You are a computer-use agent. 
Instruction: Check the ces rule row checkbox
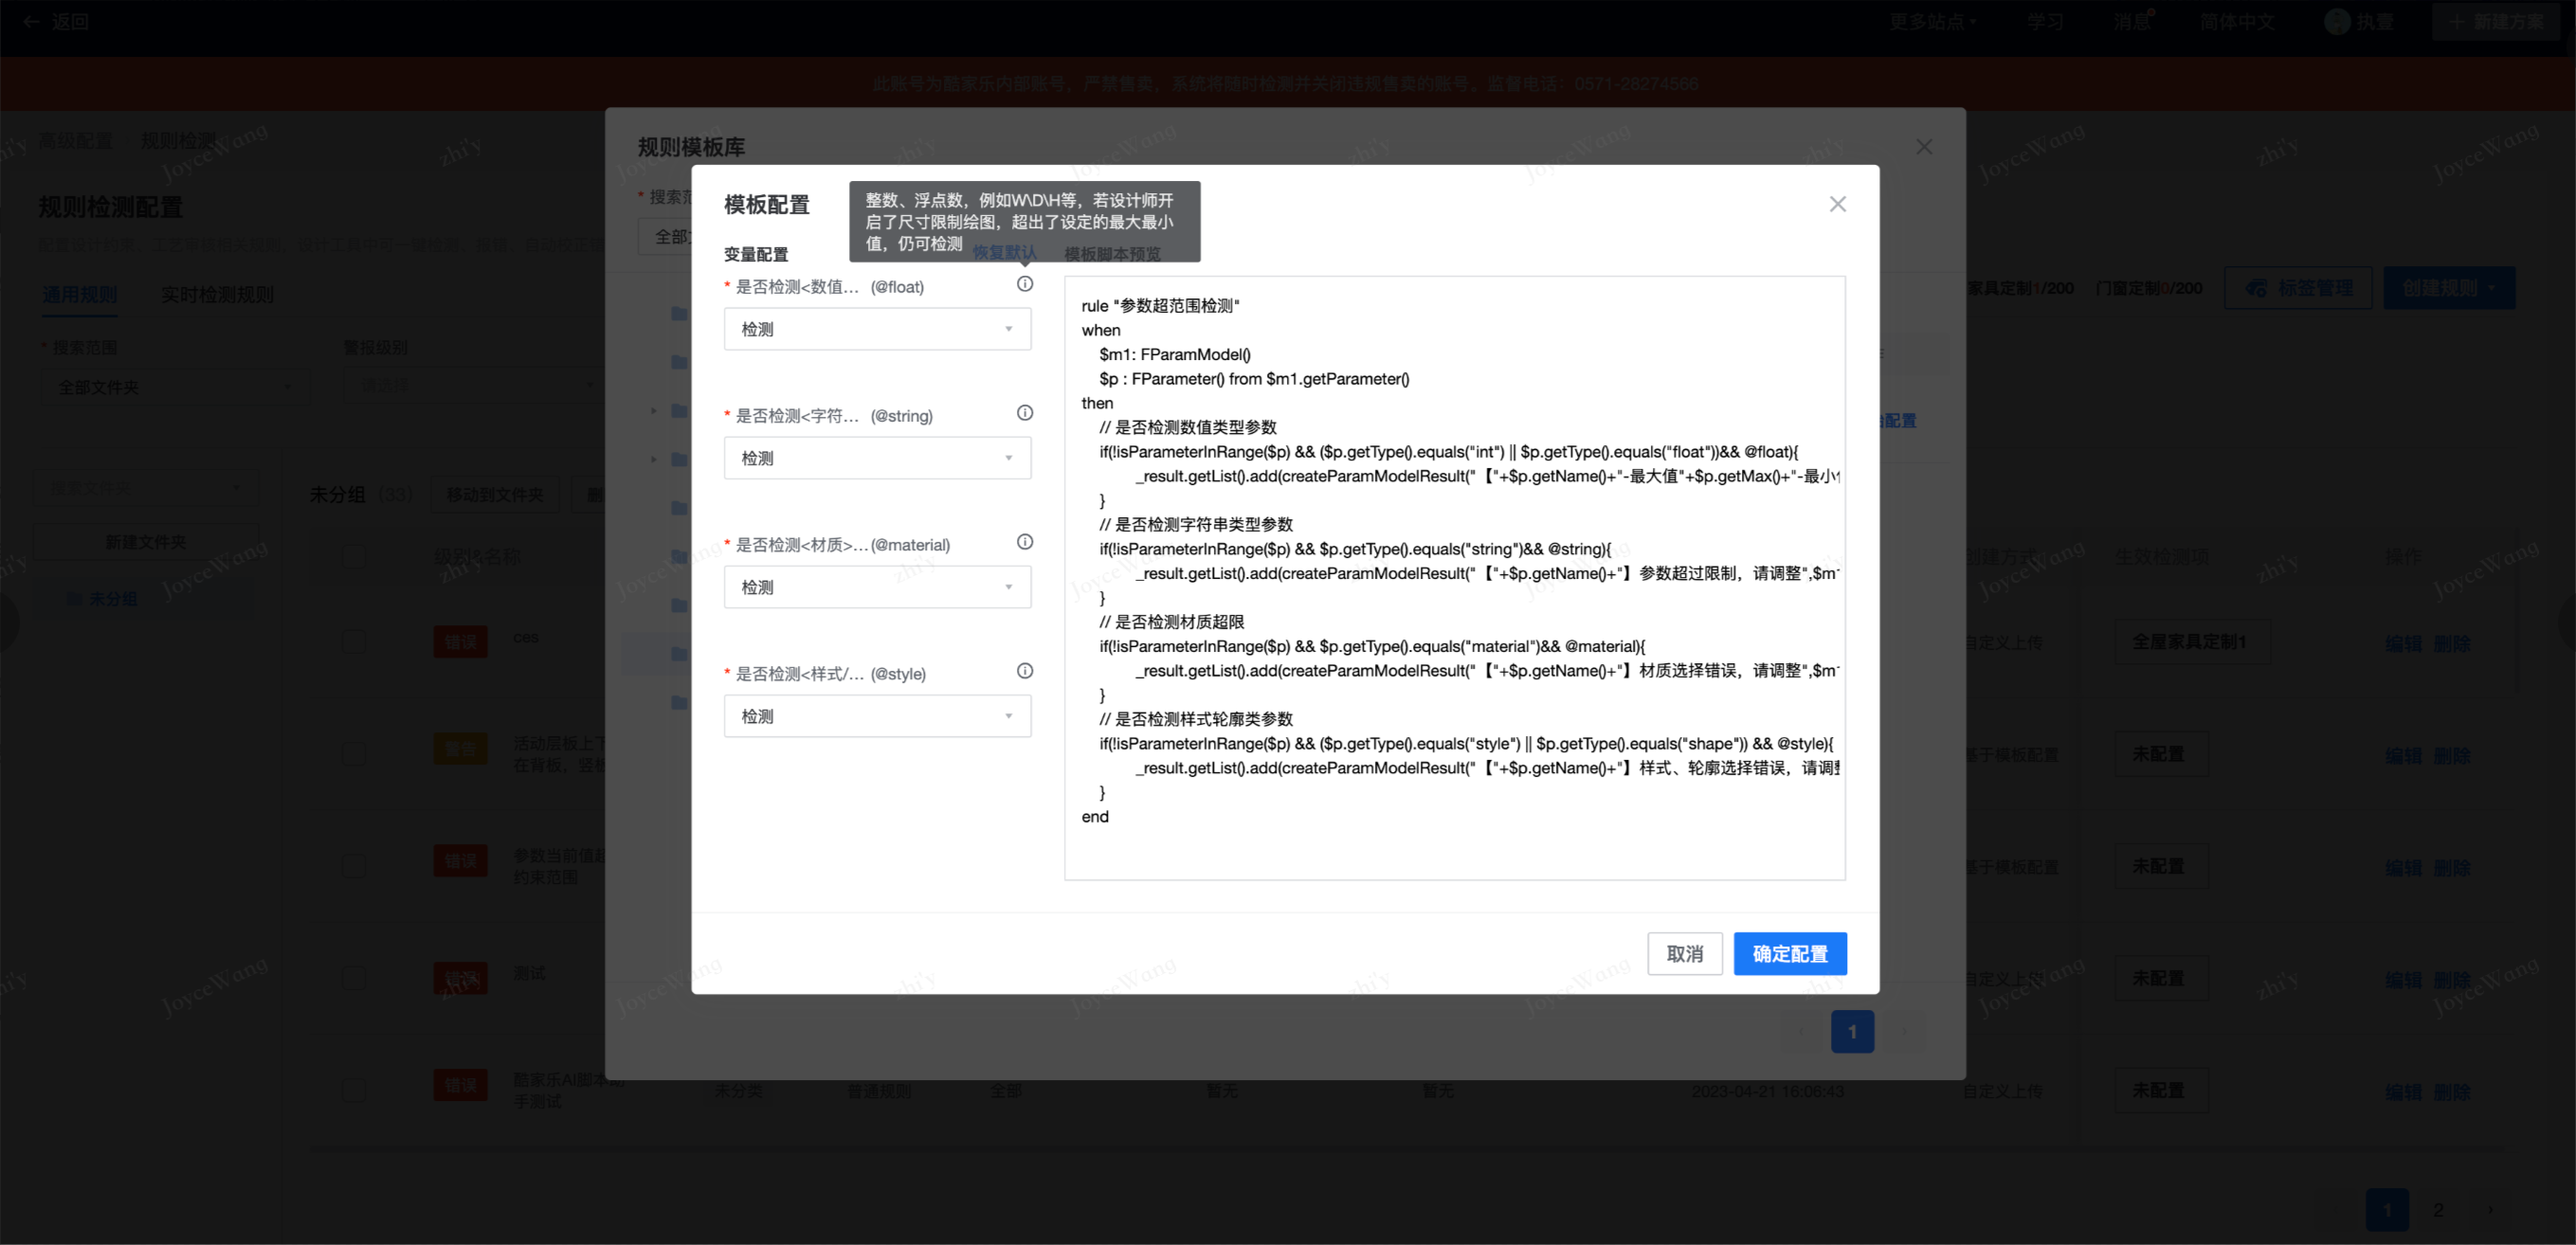click(353, 641)
